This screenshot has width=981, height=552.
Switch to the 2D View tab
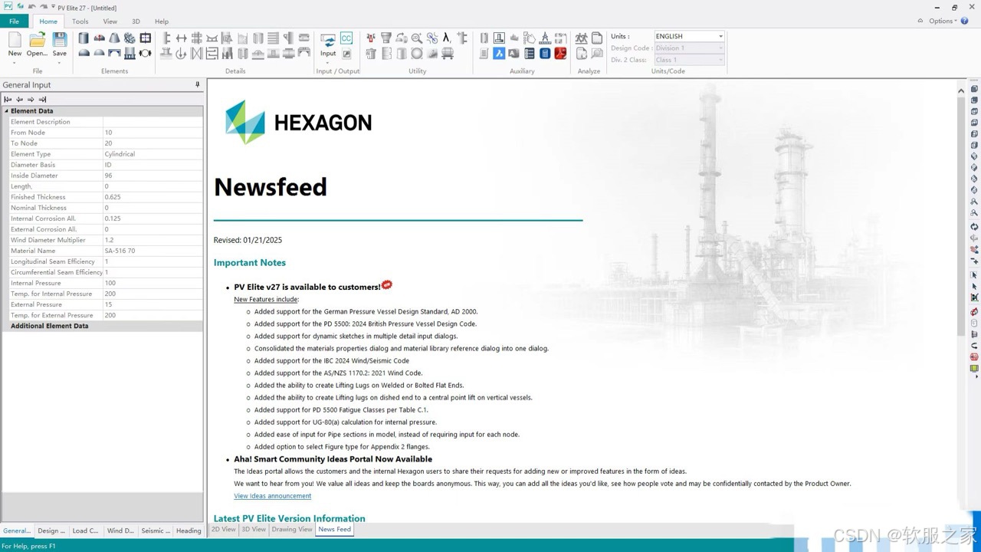224,529
